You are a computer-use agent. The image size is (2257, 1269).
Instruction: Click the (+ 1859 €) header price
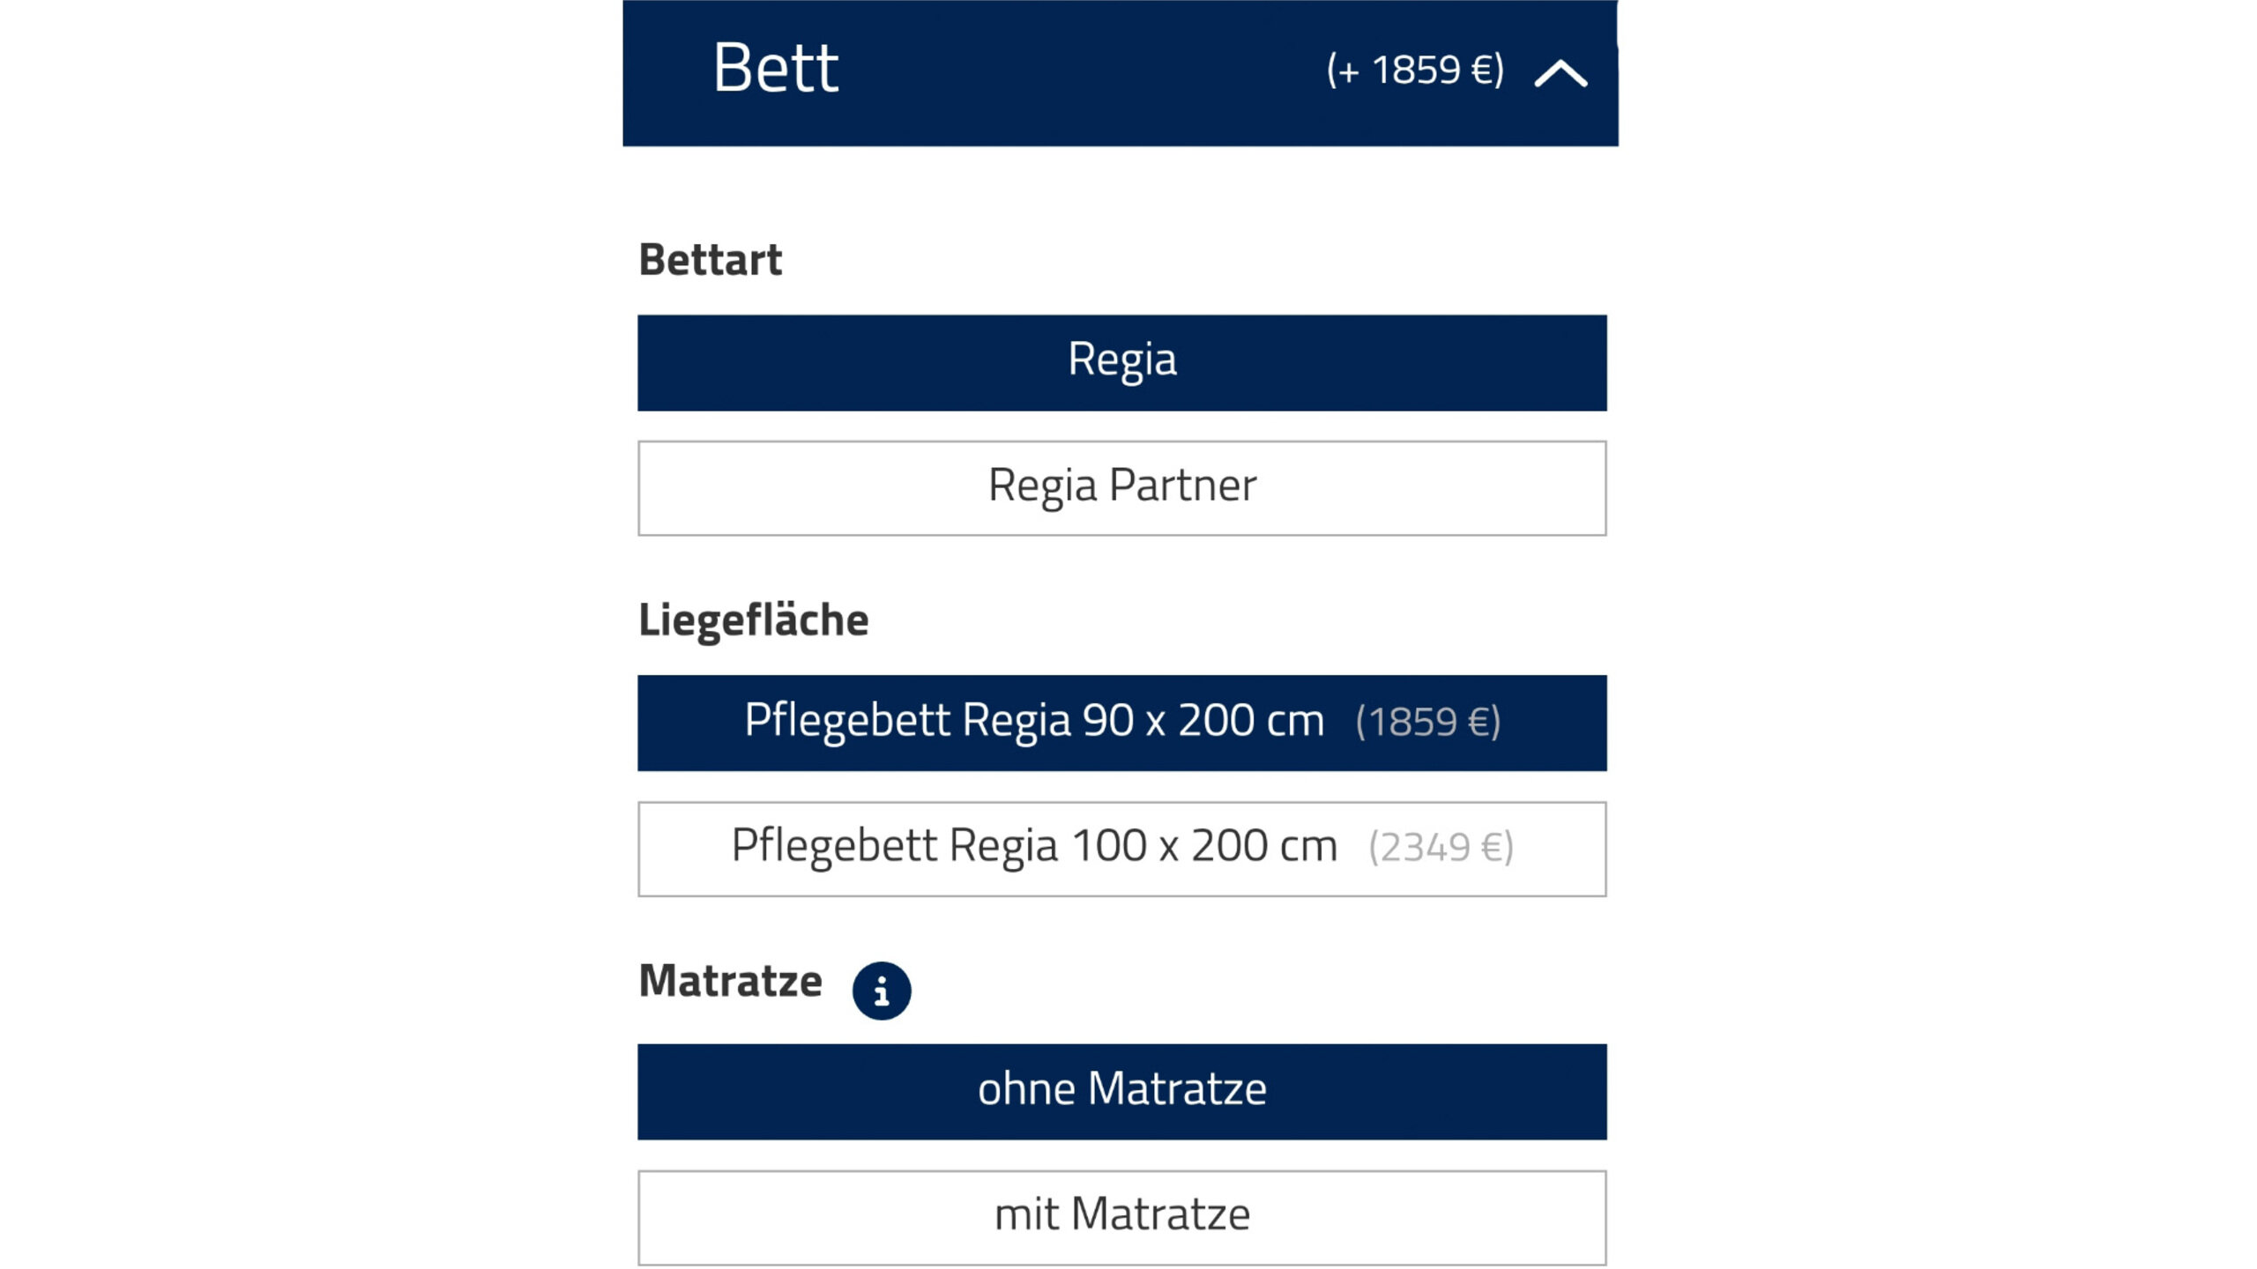click(1415, 70)
